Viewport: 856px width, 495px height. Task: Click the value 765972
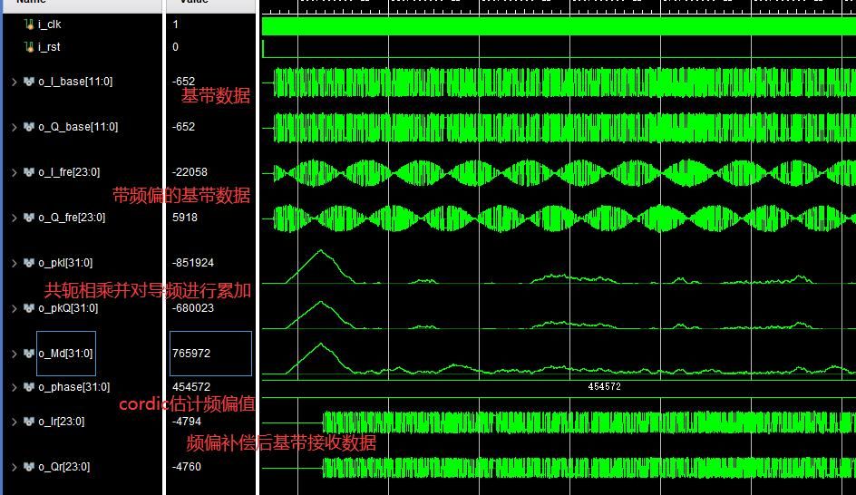coord(191,353)
